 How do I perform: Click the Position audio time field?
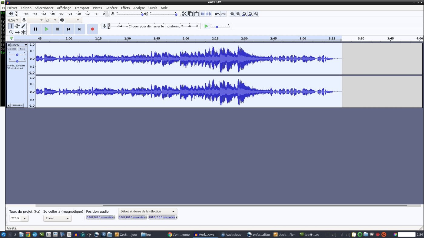coord(99,217)
